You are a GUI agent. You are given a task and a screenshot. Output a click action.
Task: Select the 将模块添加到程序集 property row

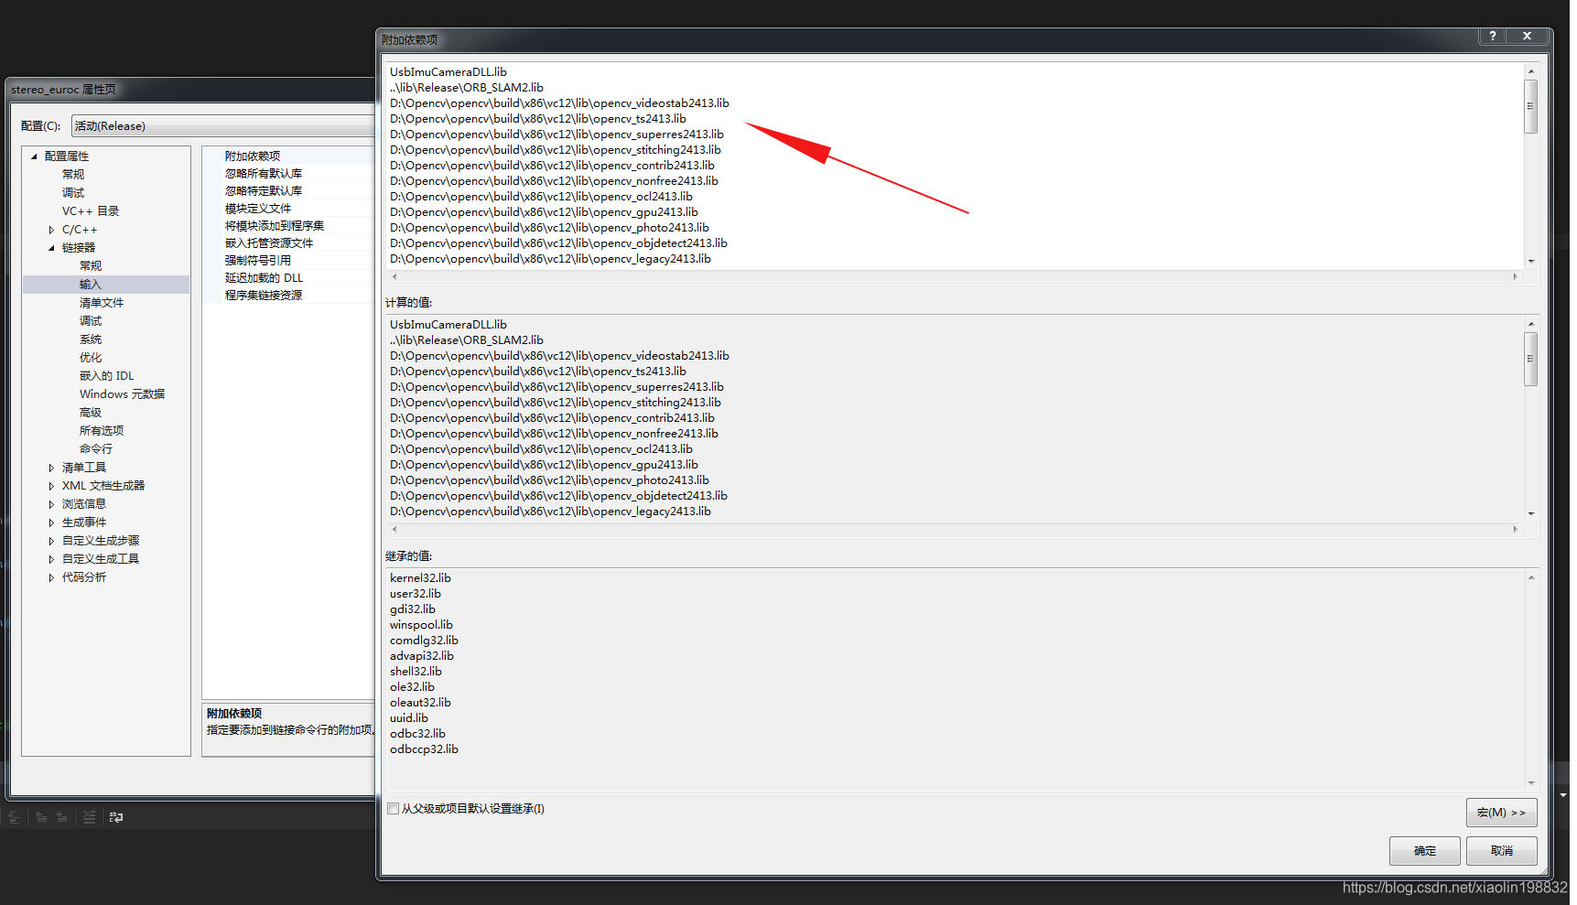pos(289,226)
